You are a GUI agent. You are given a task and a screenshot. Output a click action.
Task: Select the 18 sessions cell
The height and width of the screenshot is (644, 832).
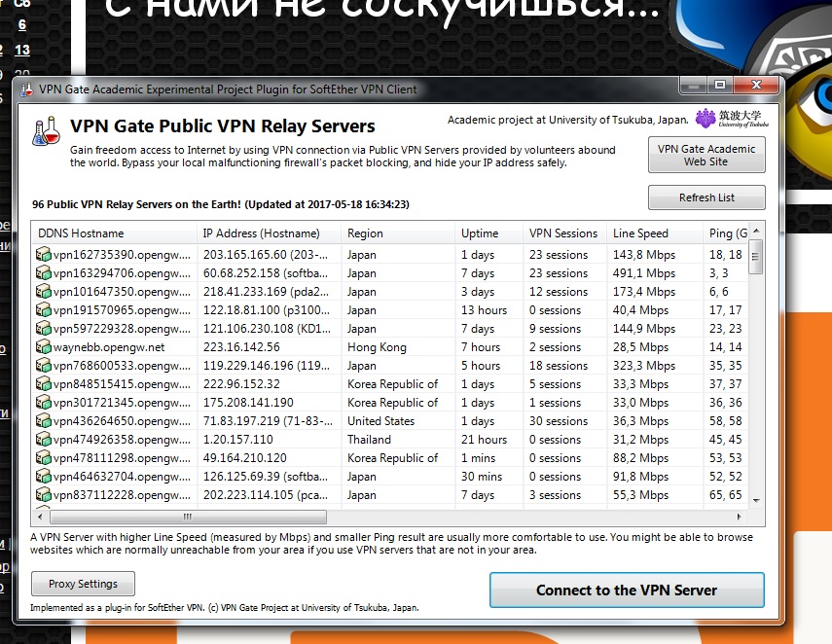[559, 366]
